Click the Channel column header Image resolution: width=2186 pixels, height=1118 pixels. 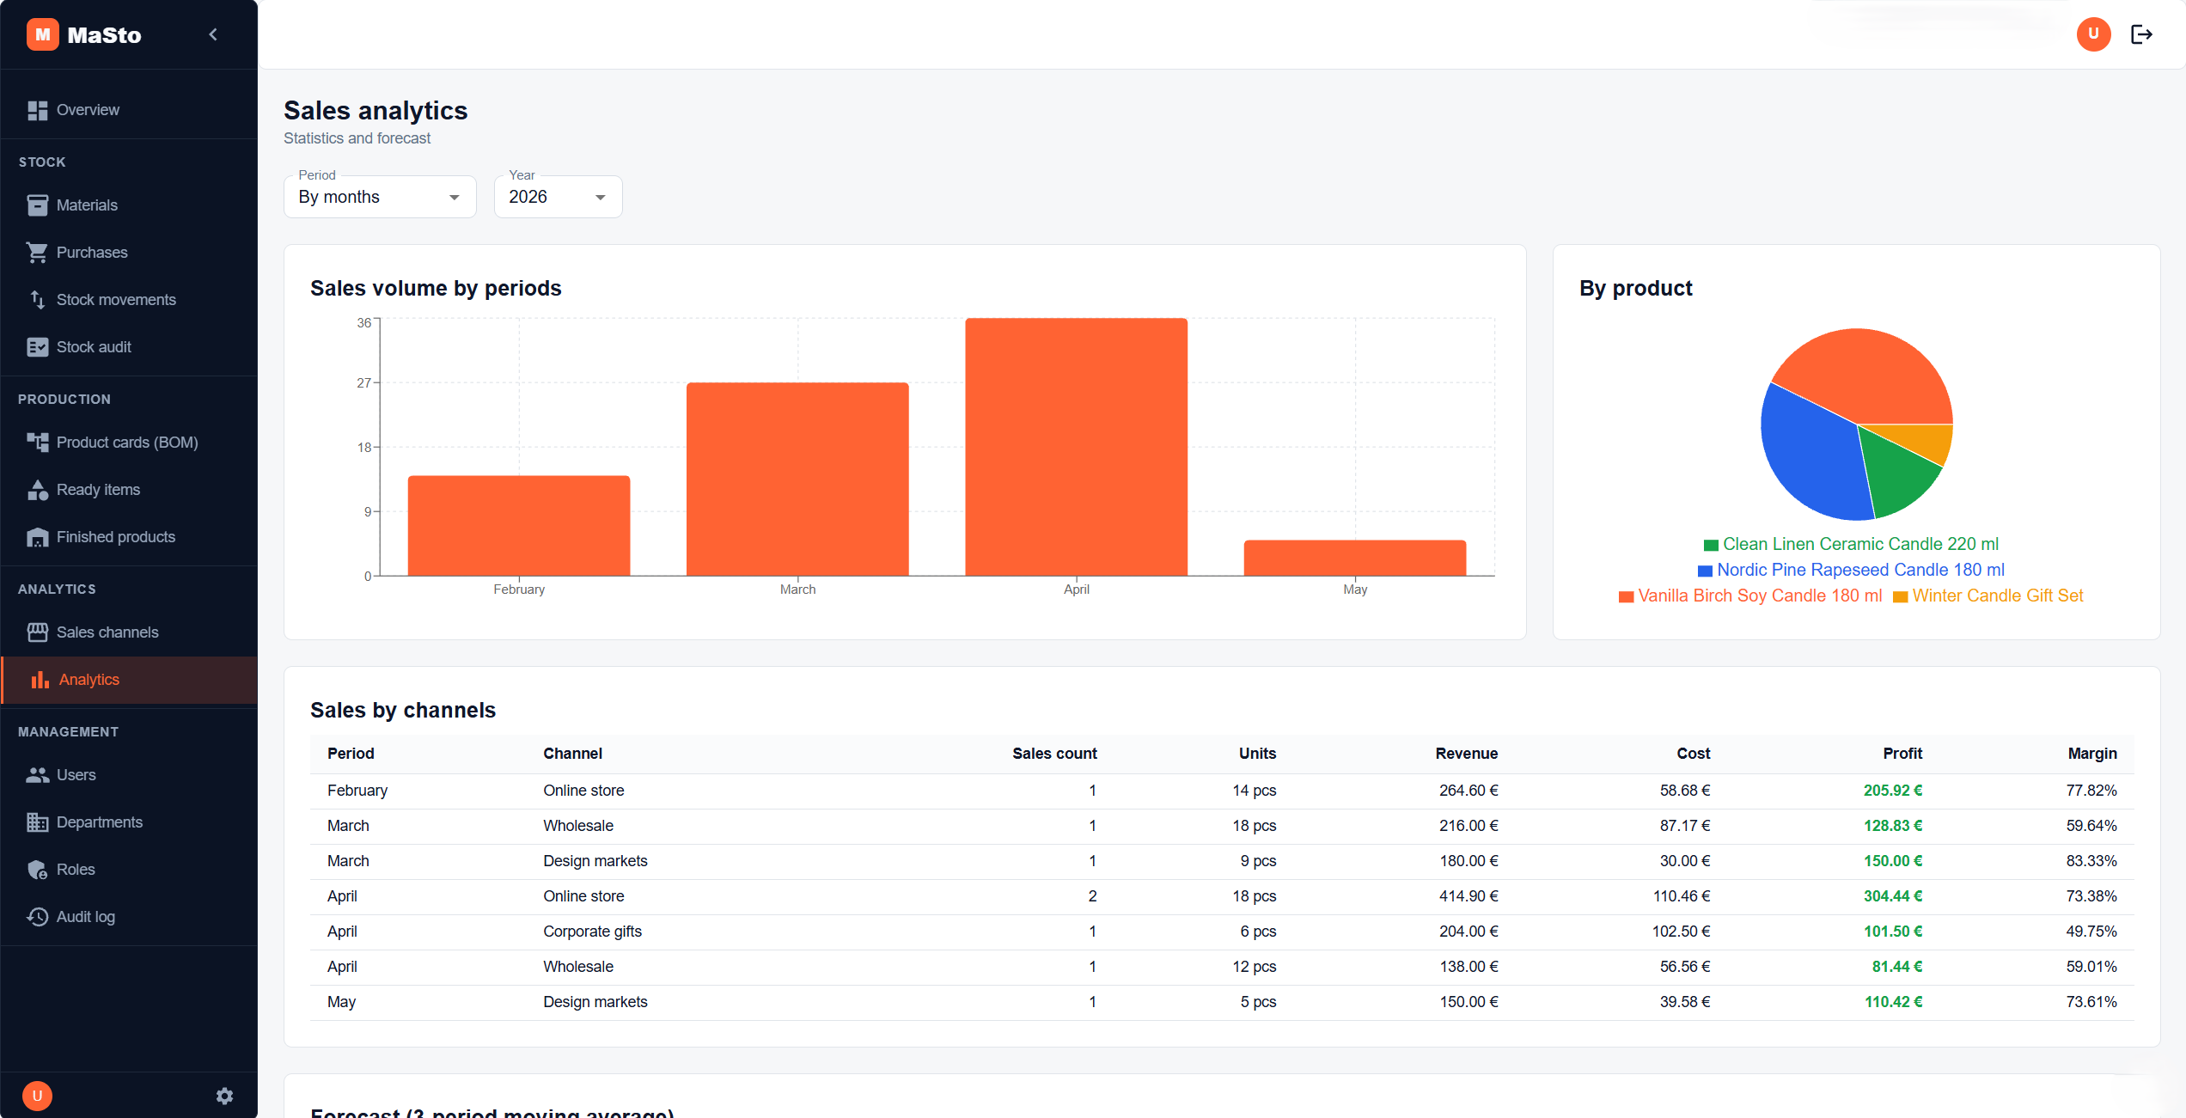[572, 754]
